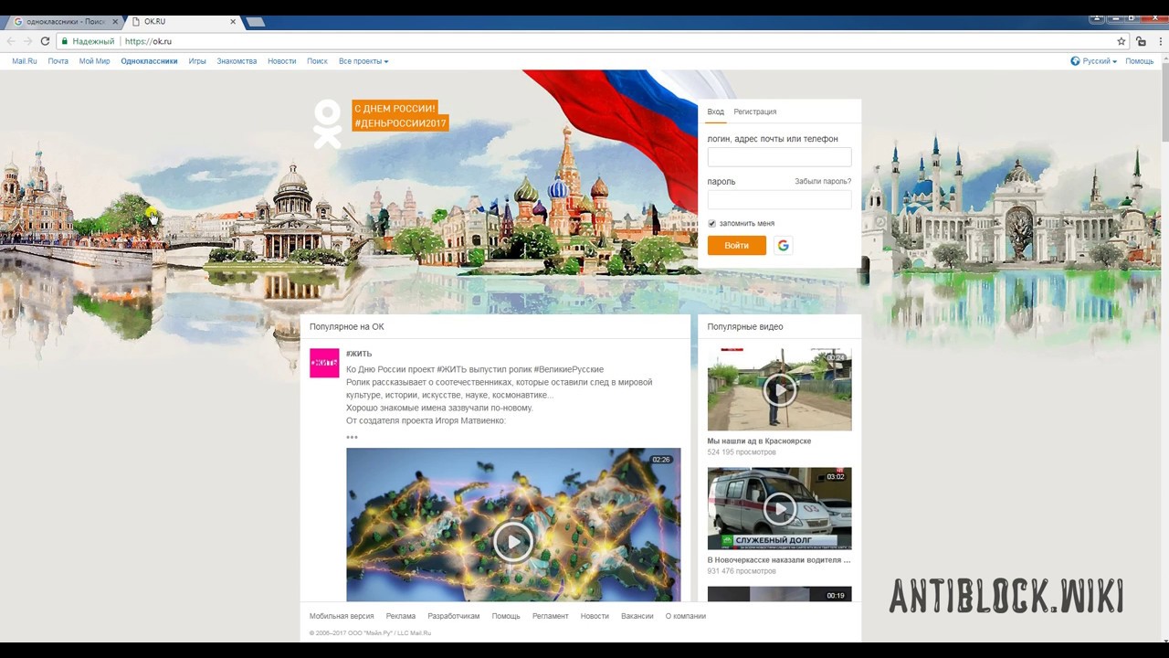Play the #ВеликиеРусские video
This screenshot has width=1169, height=658.
513,542
